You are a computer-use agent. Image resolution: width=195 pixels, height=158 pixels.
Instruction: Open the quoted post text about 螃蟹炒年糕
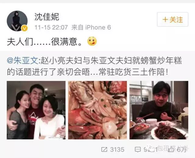click(94, 66)
